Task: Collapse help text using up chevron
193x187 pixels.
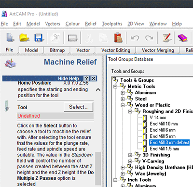Action: (98, 90)
